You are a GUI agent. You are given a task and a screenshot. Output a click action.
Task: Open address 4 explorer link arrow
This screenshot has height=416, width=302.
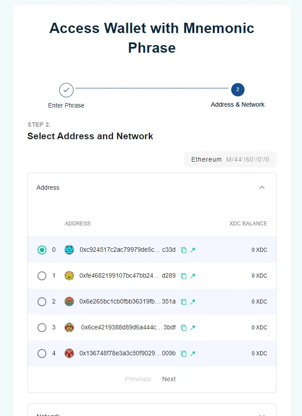[192, 354]
